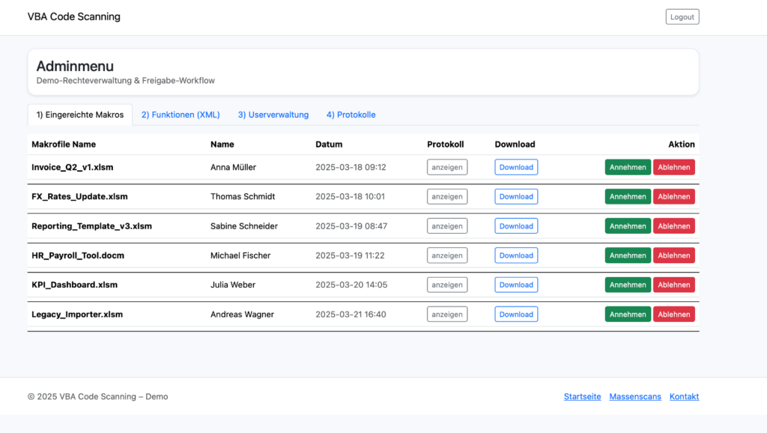Click the Makrofile Name column header
Image resolution: width=767 pixels, height=433 pixels.
click(x=64, y=145)
